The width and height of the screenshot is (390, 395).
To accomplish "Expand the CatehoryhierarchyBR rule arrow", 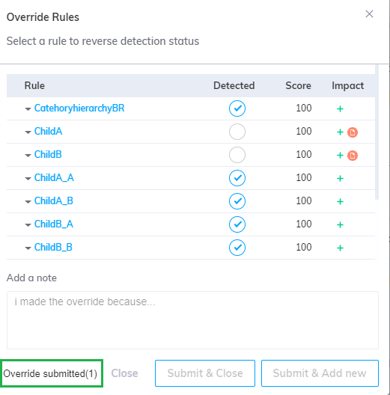I will 28,109.
